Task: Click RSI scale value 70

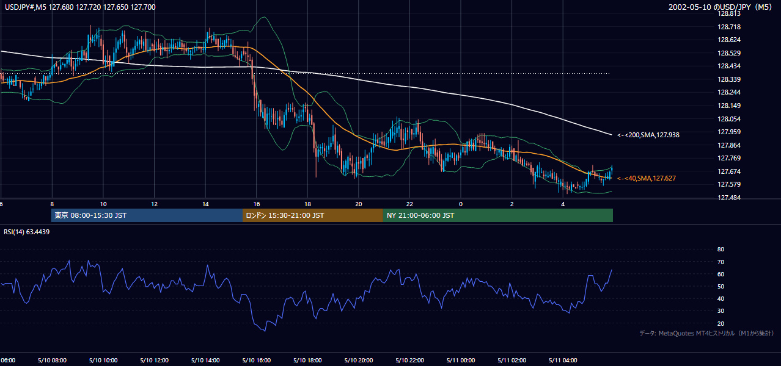Action: click(721, 262)
